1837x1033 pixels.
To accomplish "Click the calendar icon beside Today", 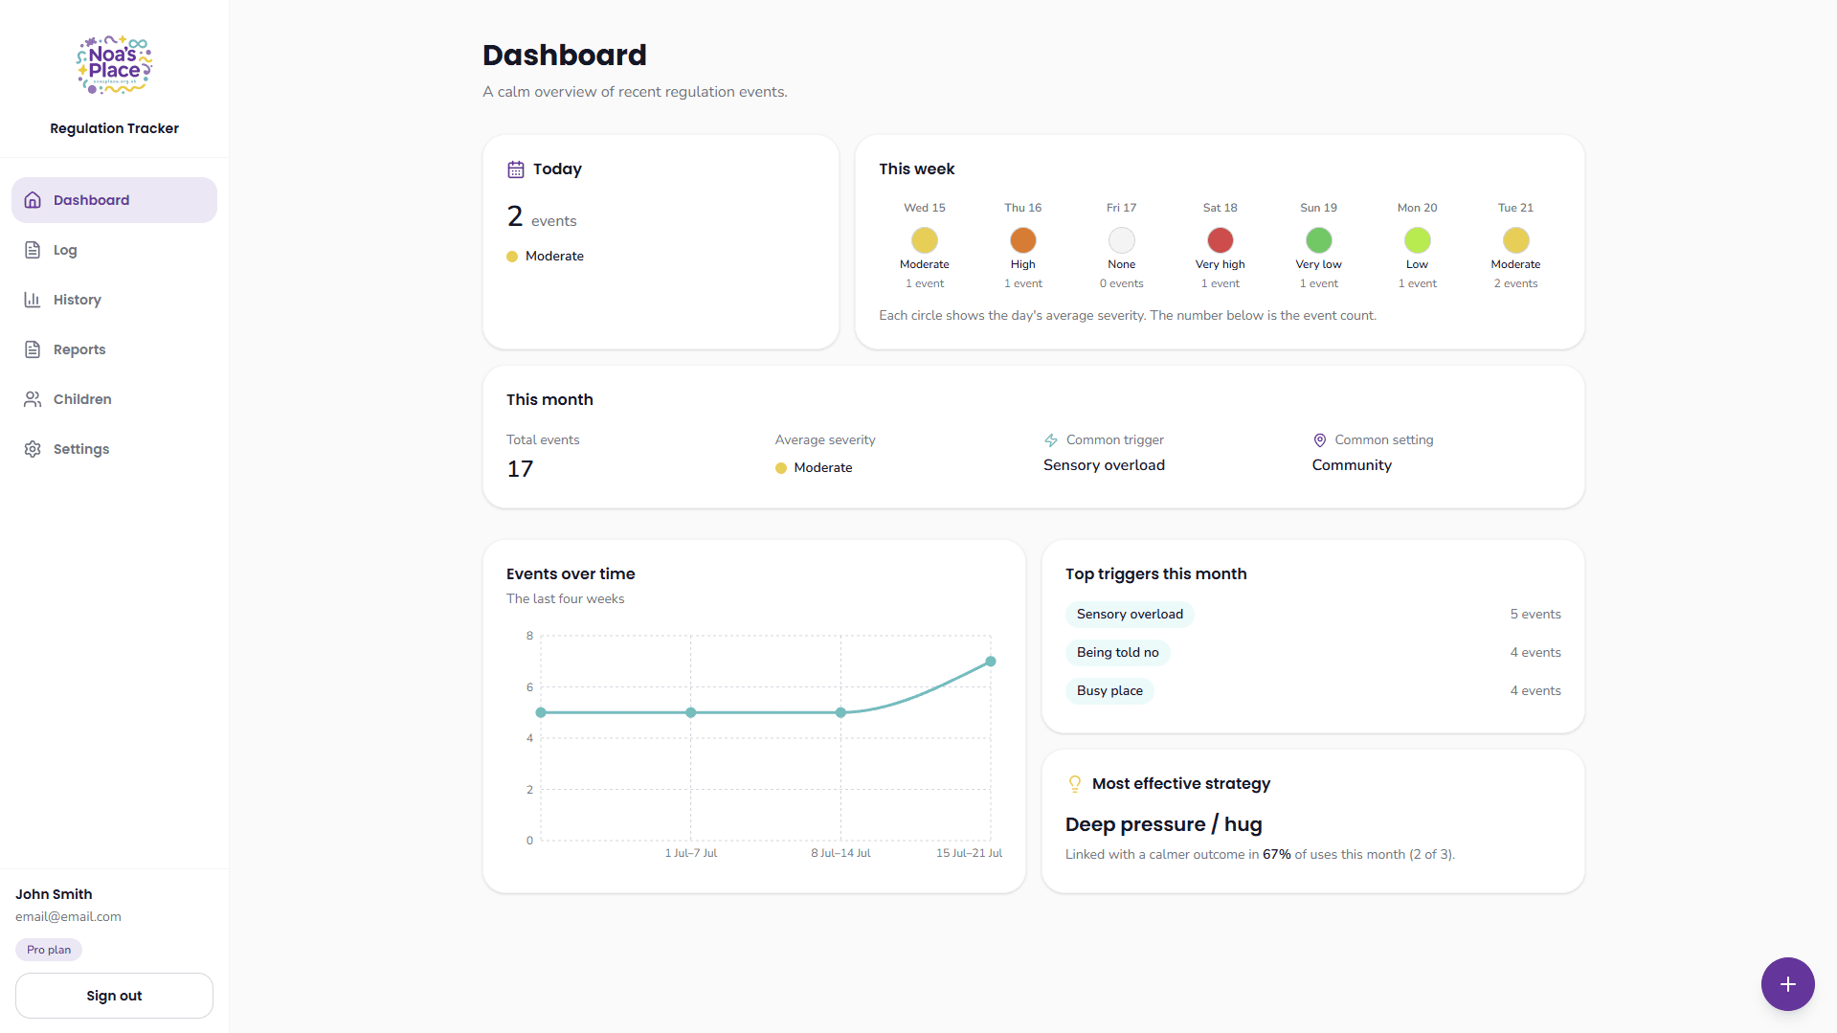I will tap(516, 169).
